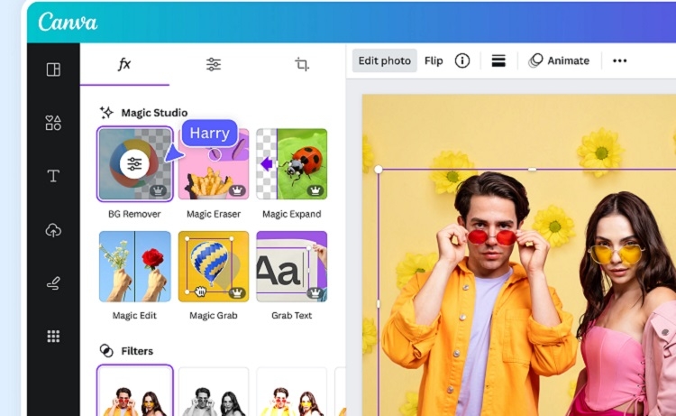The image size is (676, 416).
Task: Click the left edge handle of selected photo
Action: click(378, 304)
